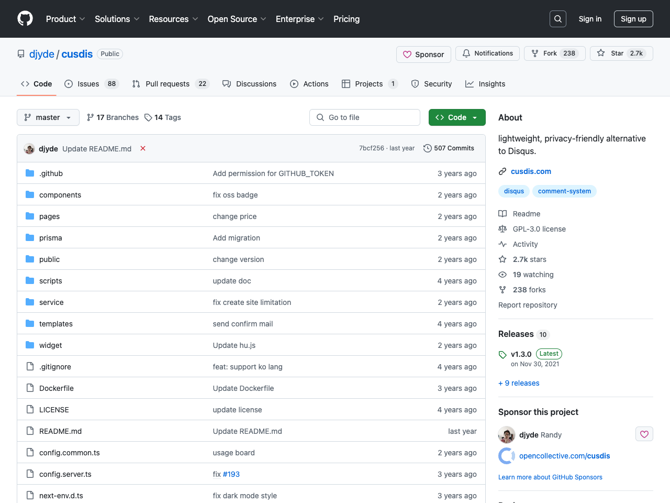670x503 pixels.
Task: Click the Notifications button
Action: click(487, 53)
